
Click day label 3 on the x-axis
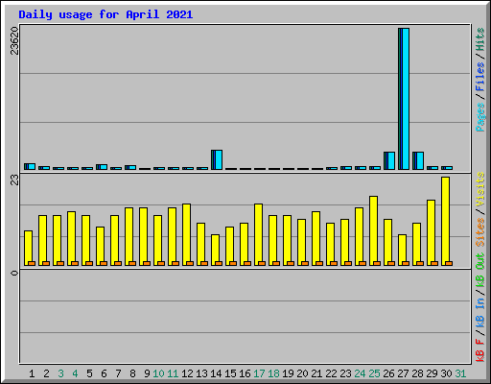pos(60,373)
